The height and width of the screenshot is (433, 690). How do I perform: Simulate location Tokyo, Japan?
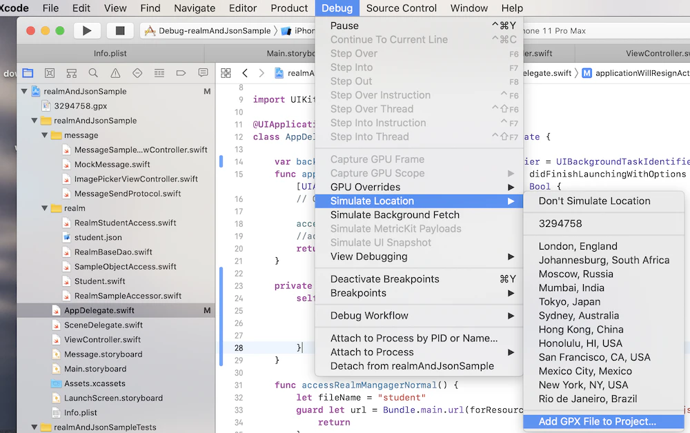coord(604,302)
